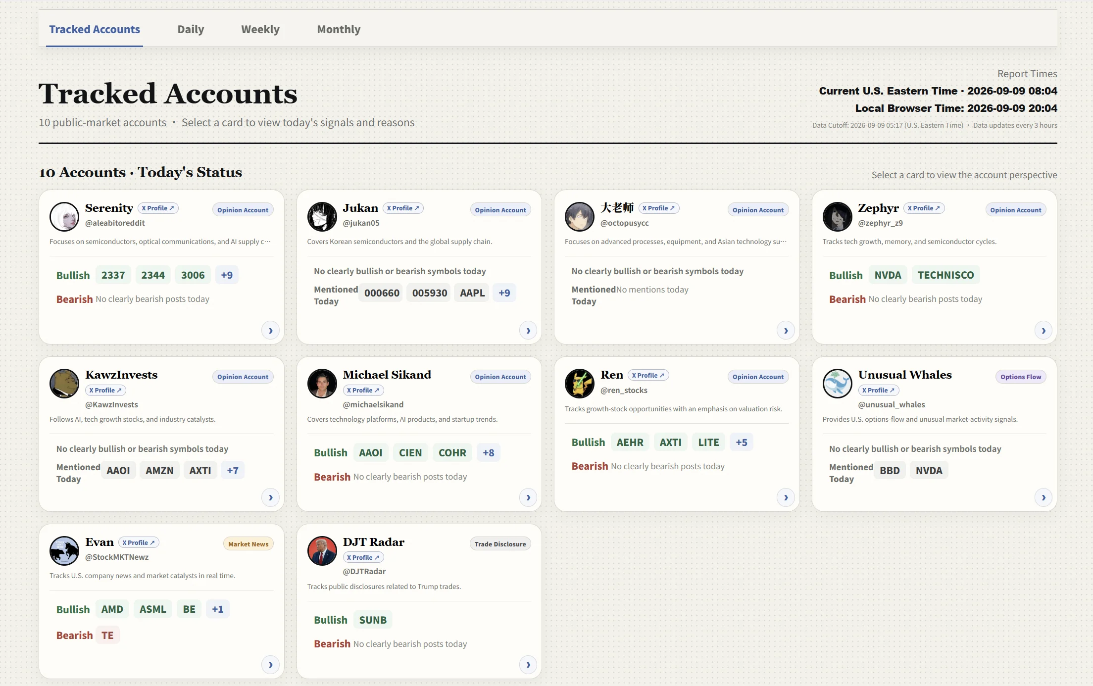Image resolution: width=1093 pixels, height=686 pixels.
Task: Click the AEHR chip on Ren's card
Action: click(x=630, y=442)
